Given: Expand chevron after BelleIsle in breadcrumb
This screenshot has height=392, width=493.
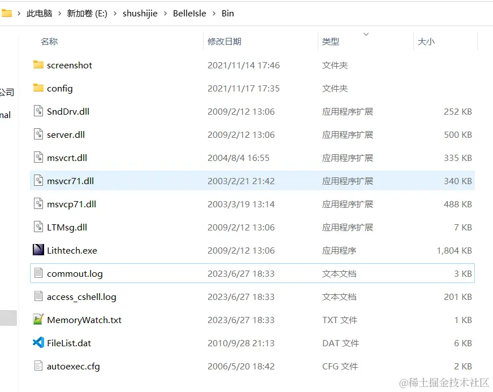Looking at the screenshot, I should click(x=214, y=14).
